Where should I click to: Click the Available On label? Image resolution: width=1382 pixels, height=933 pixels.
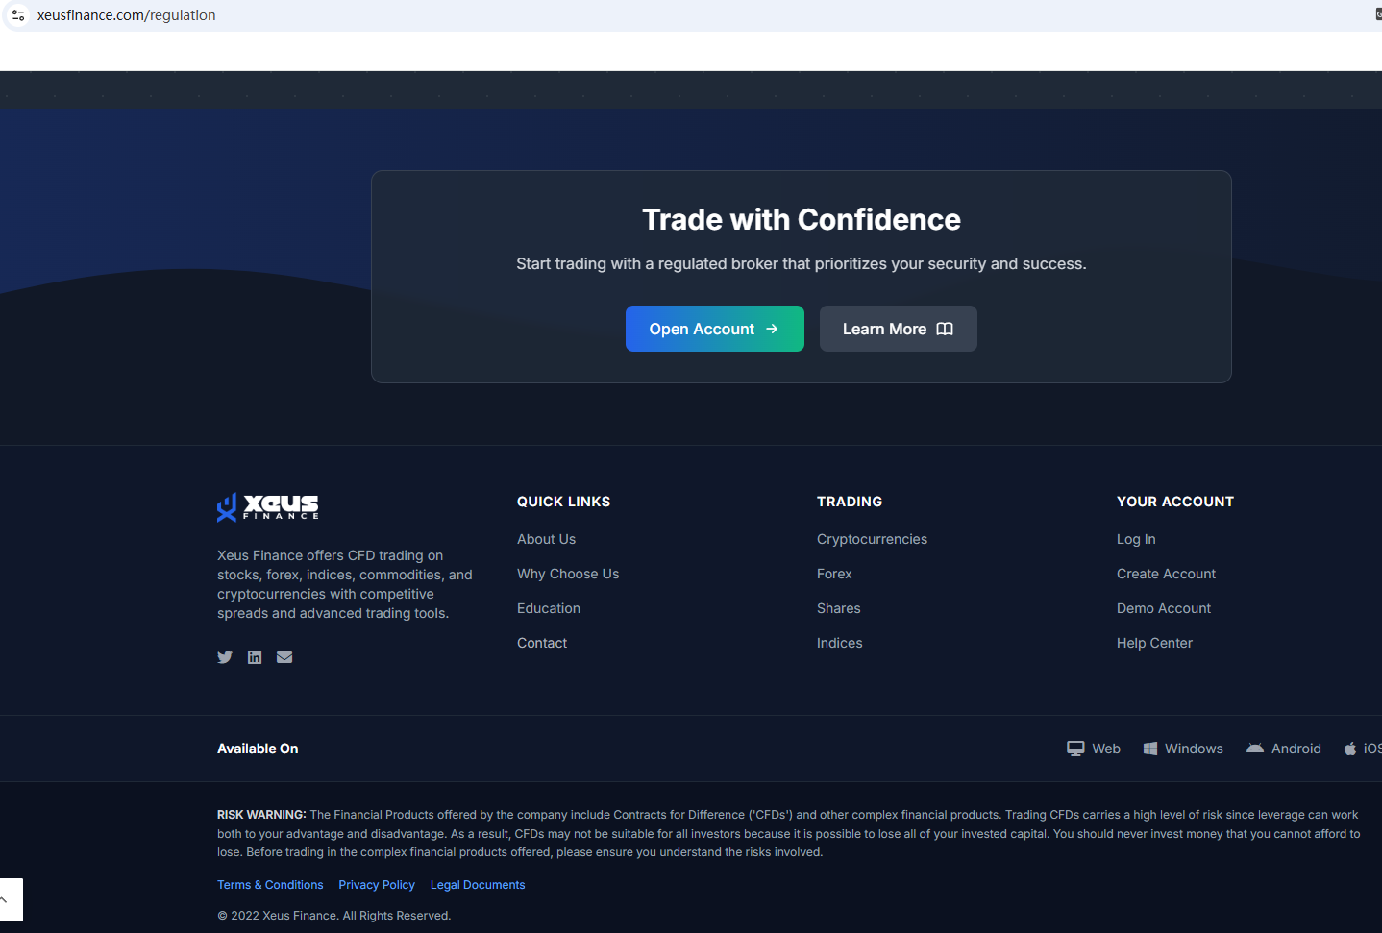click(258, 749)
